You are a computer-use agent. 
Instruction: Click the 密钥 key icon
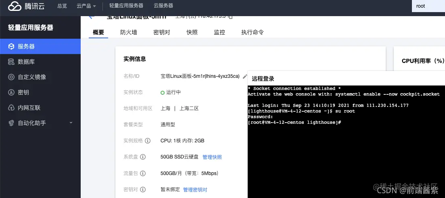11,92
